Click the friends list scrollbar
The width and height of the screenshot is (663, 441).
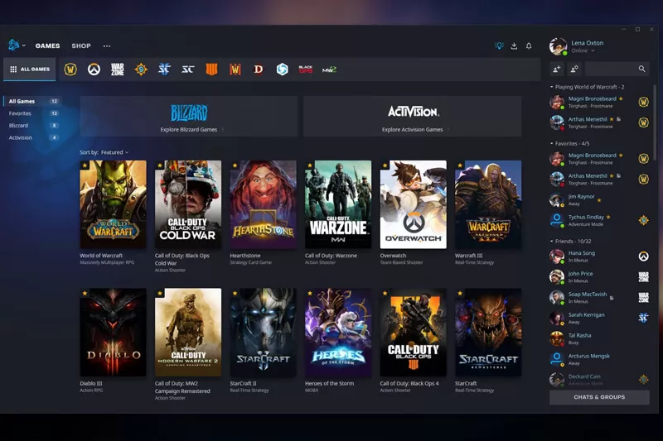click(655, 122)
